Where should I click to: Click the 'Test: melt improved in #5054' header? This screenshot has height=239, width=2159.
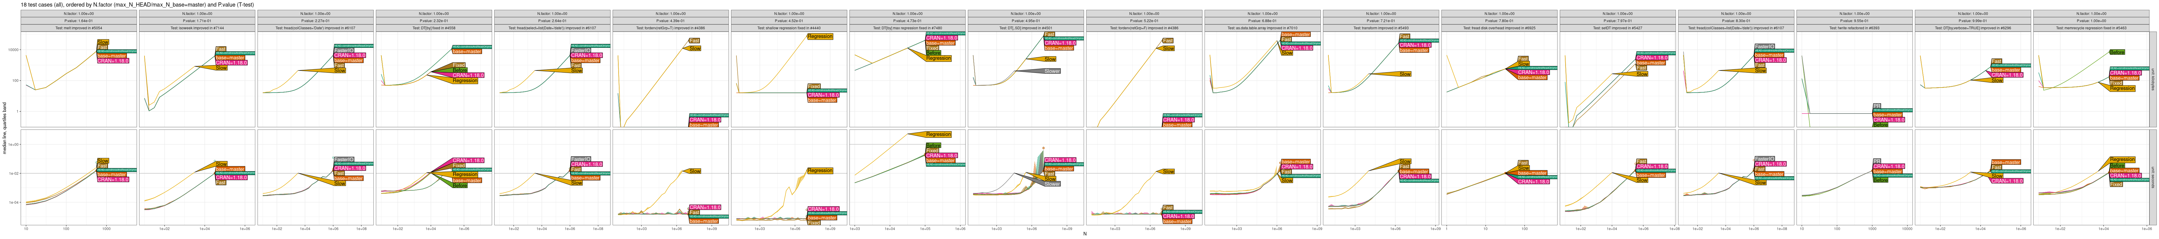[x=80, y=27]
